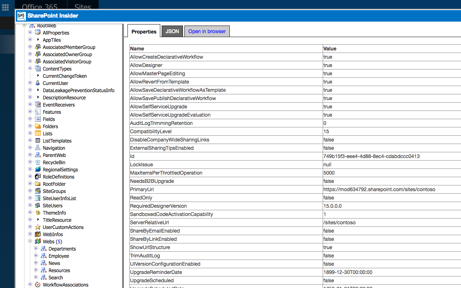Image resolution: width=461 pixels, height=288 pixels.
Task: Click the SharePoint Insider logo icon
Action: (21, 16)
